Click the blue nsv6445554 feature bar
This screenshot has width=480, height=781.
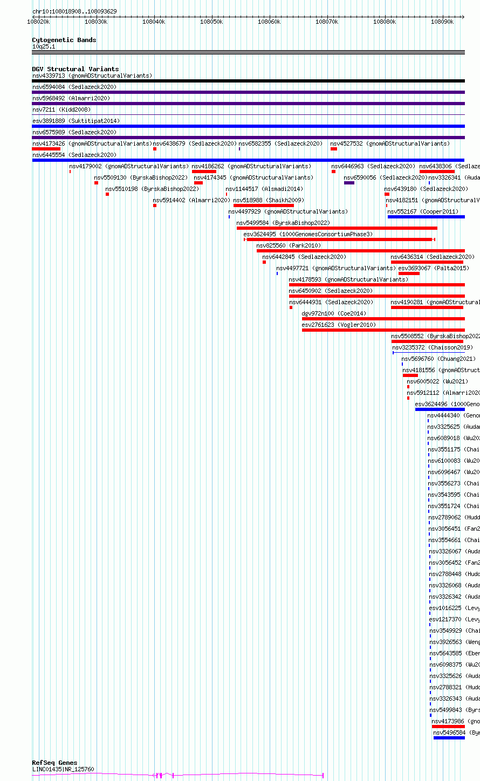click(x=249, y=160)
